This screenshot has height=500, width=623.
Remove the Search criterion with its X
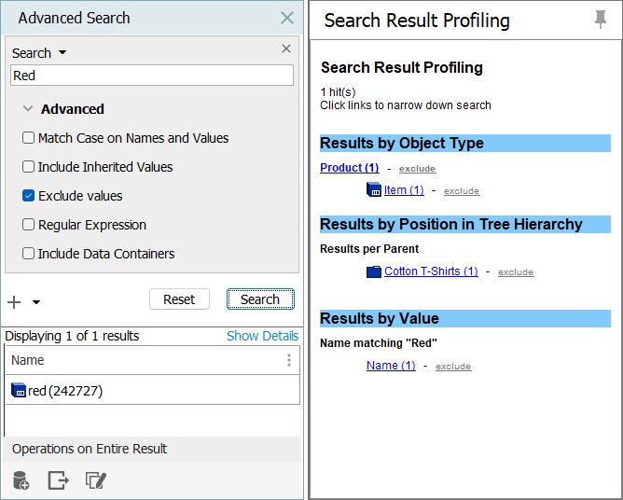(286, 49)
